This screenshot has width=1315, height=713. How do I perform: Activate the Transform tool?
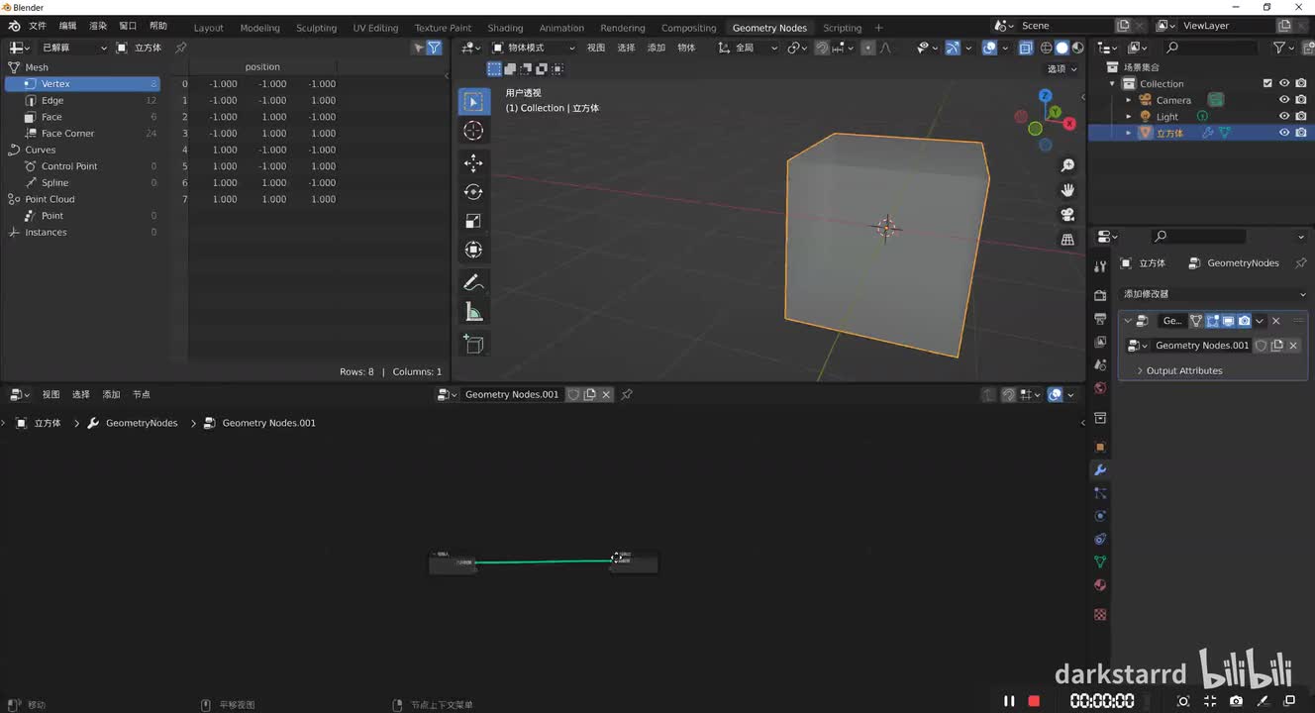(473, 250)
